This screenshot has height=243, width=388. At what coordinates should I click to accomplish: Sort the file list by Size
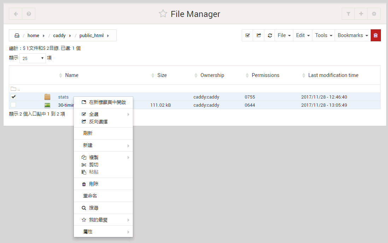point(162,75)
